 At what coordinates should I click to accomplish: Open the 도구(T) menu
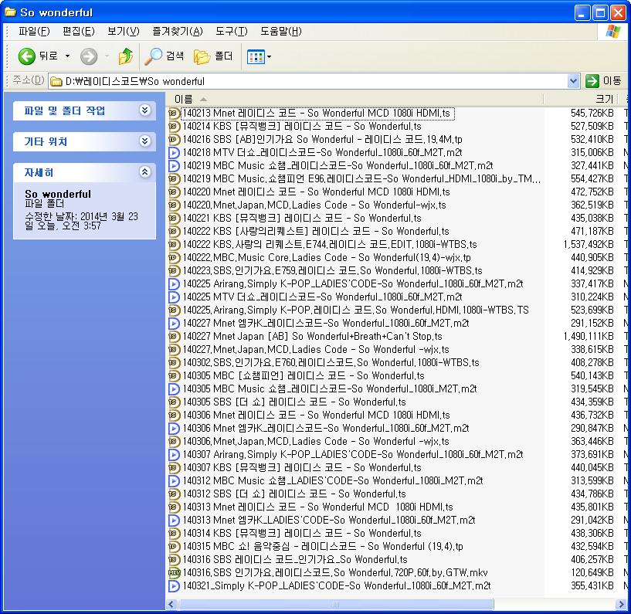232,32
